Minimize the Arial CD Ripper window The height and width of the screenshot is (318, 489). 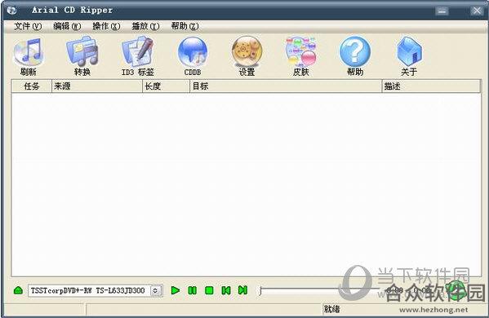pyautogui.click(x=442, y=11)
